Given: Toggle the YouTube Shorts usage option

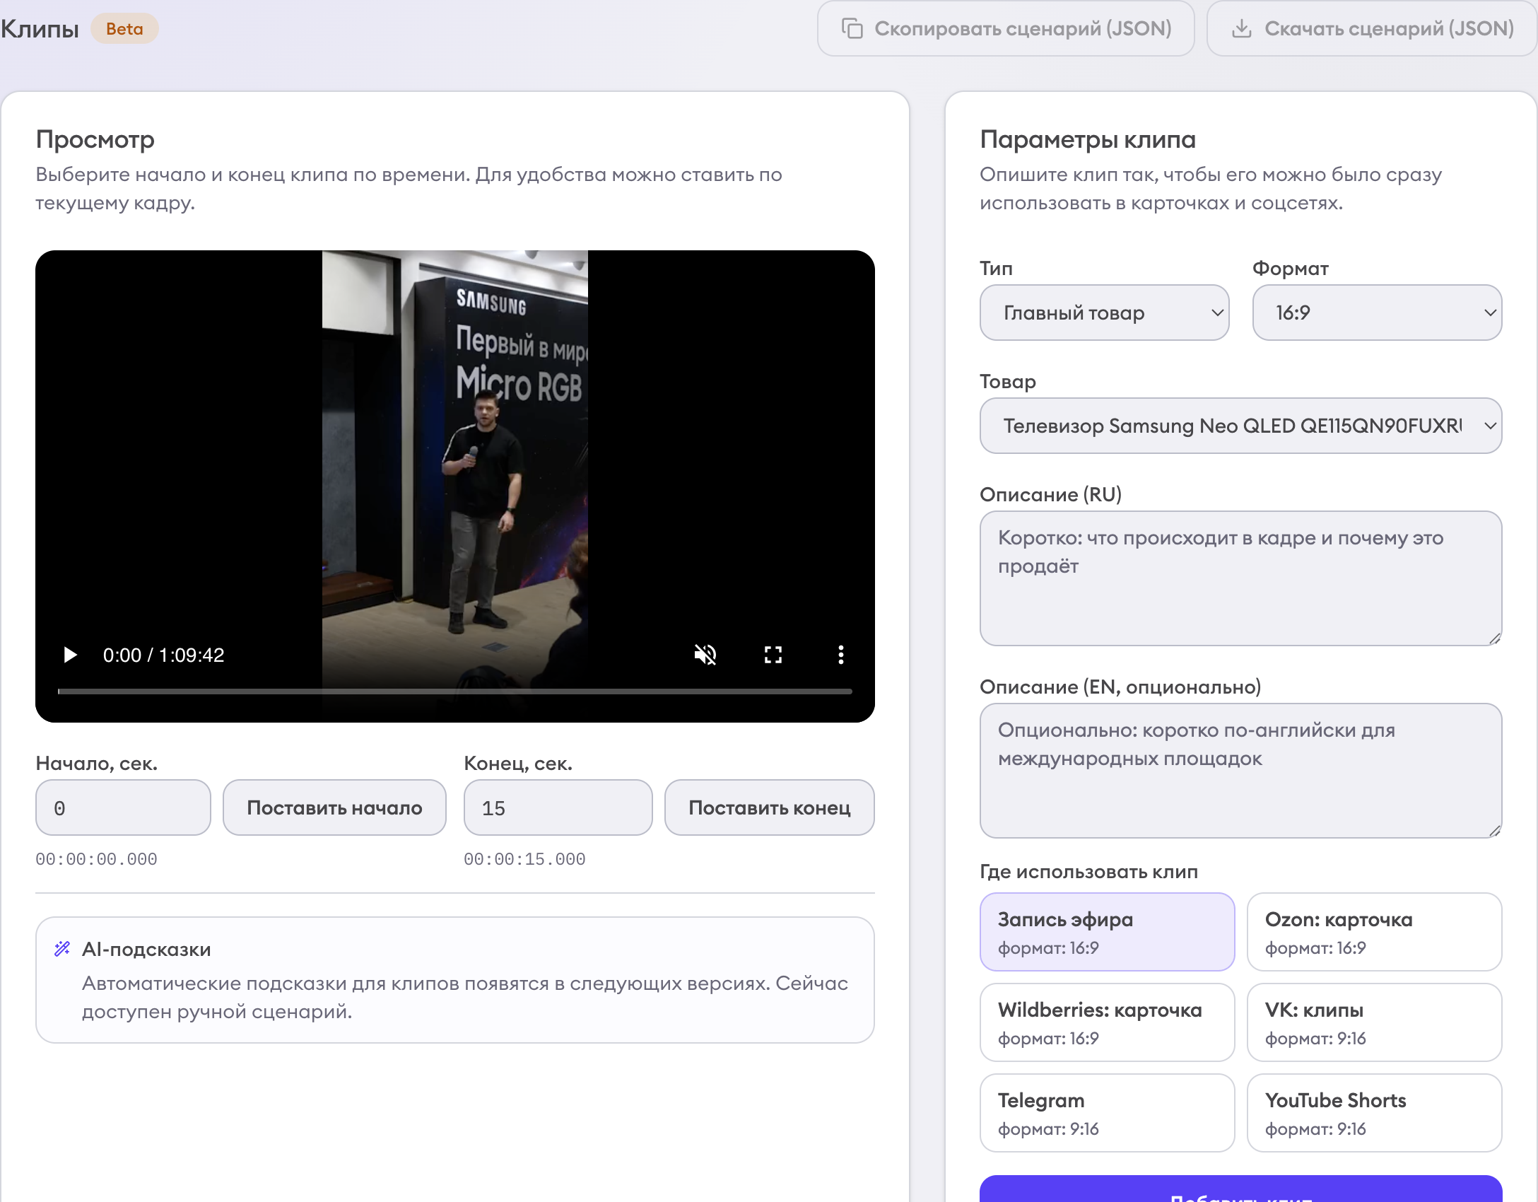Looking at the screenshot, I should coord(1374,1113).
